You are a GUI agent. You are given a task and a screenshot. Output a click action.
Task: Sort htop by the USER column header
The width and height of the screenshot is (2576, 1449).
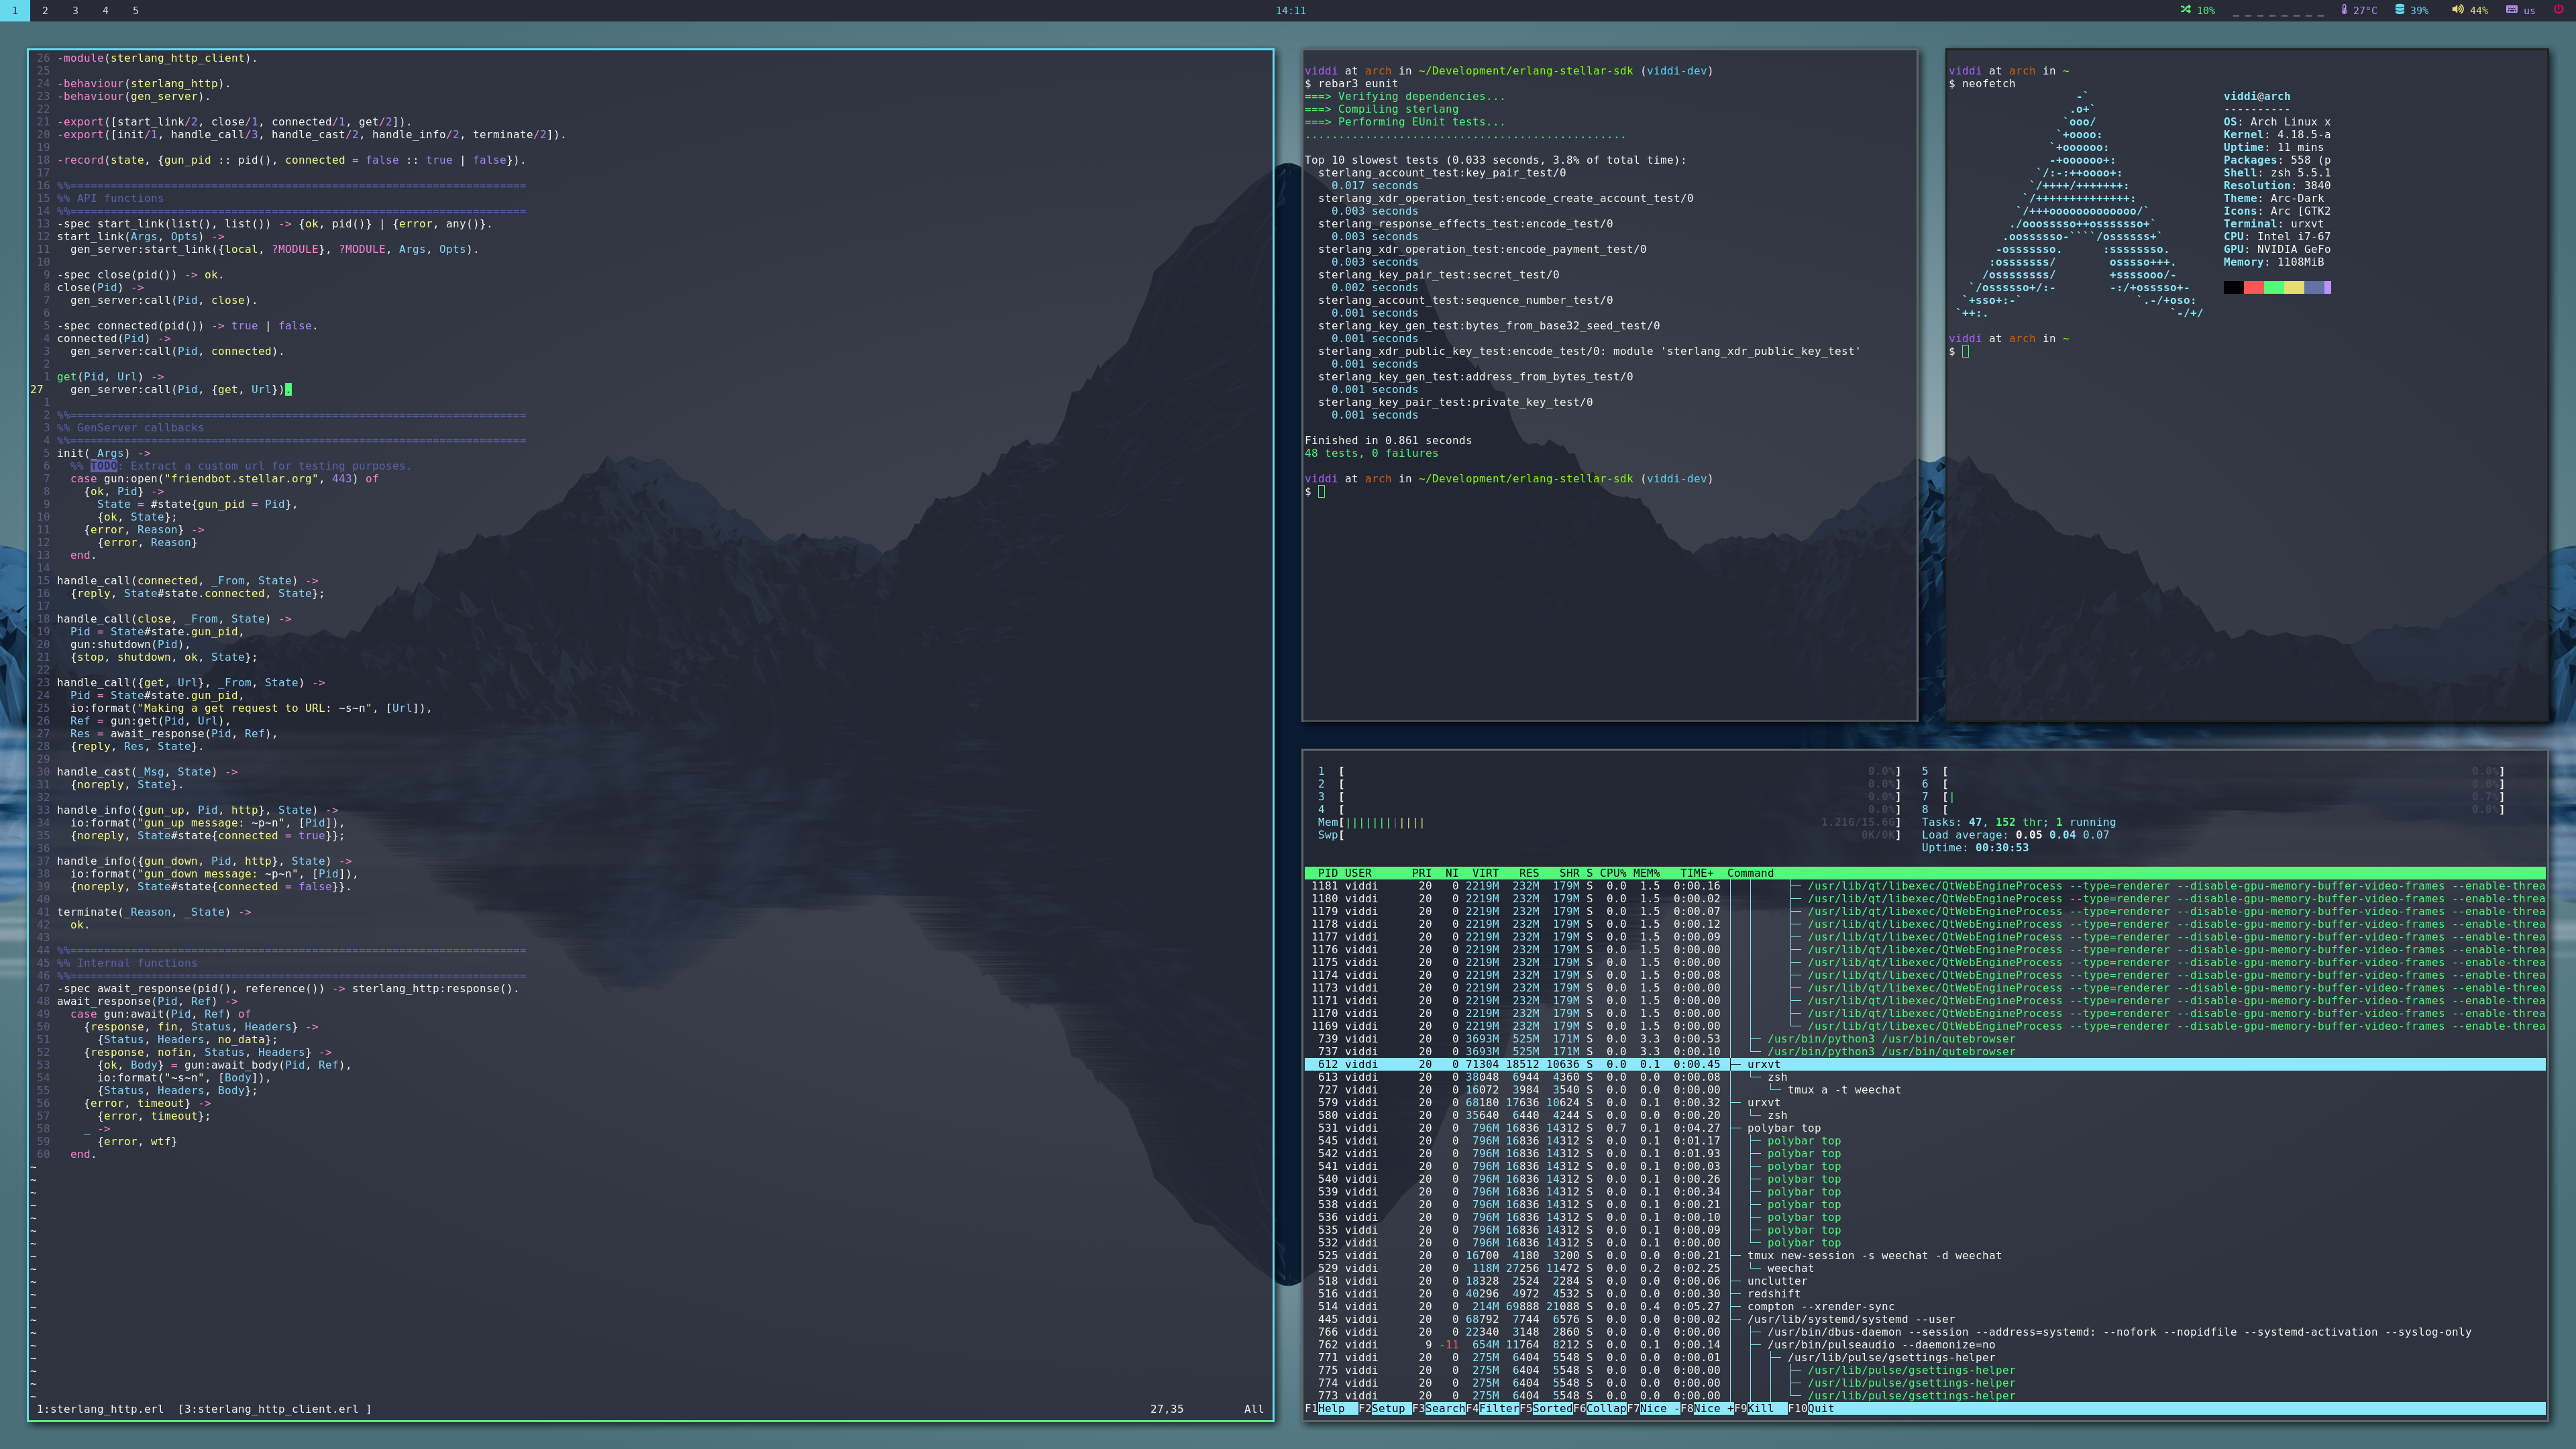[x=1358, y=873]
